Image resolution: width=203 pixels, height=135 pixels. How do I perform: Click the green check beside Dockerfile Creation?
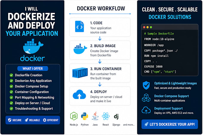pyautogui.click(x=11, y=75)
